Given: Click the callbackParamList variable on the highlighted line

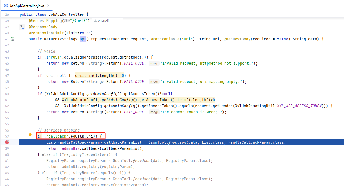Looking at the screenshot, I should tap(123, 143).
